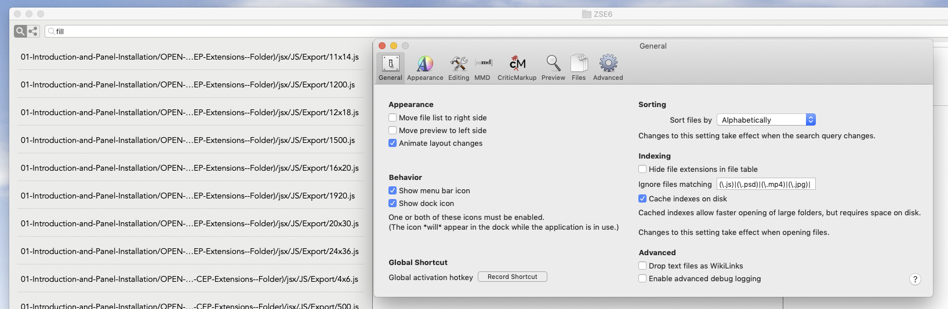Select the General tab in preferences
The image size is (948, 309).
click(x=390, y=68)
